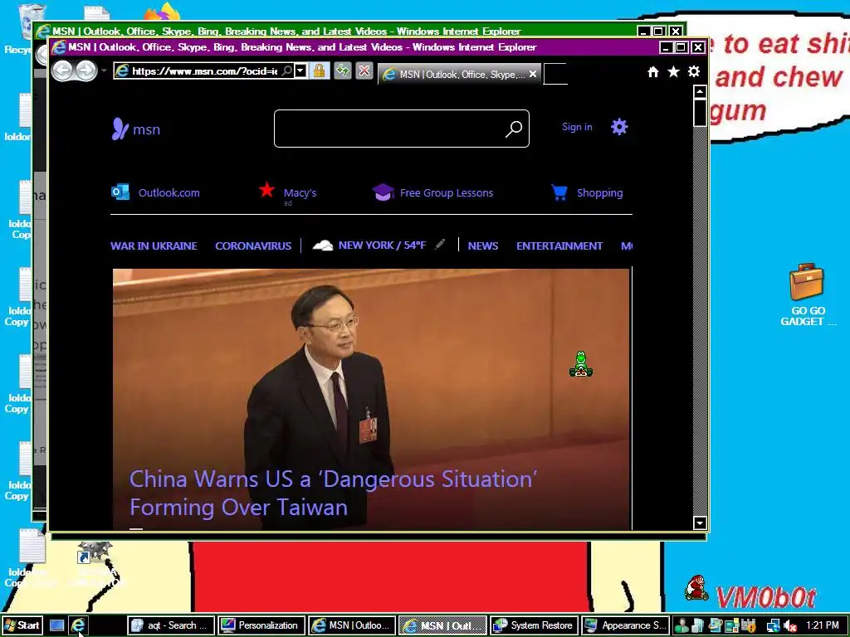Click the Refresh page icon
This screenshot has height=637, width=850.
(343, 71)
